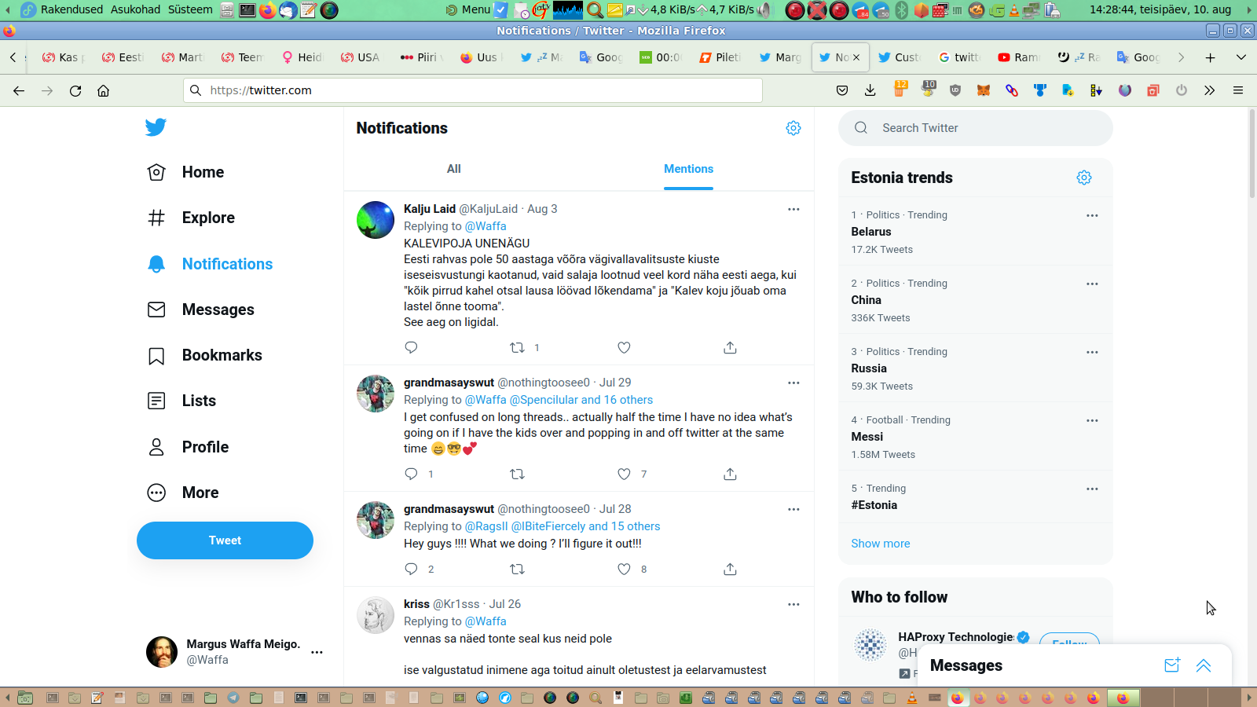Open more options for Messi trend

pos(1092,420)
